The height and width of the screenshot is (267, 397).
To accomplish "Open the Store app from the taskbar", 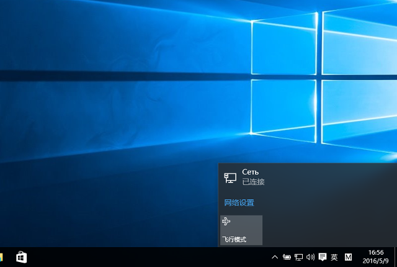I will (21, 257).
